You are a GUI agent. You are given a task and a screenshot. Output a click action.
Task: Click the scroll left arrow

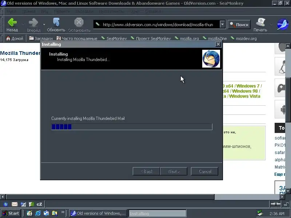tap(3, 197)
